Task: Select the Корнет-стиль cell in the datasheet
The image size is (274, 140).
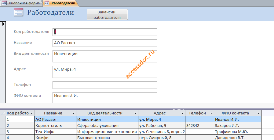Action: coord(55,126)
